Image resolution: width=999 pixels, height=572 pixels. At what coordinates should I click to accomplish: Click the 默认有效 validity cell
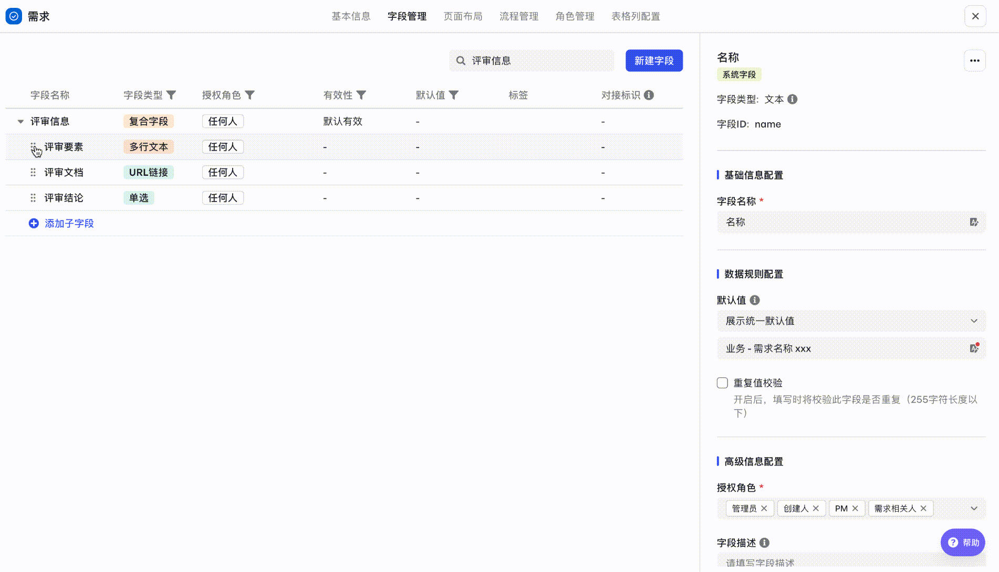tap(342, 121)
